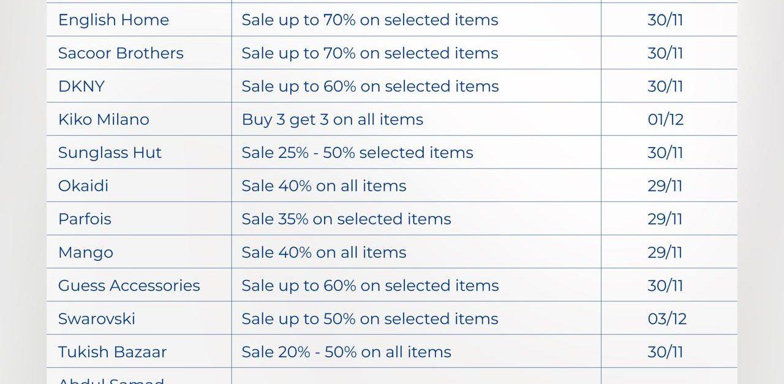Select the Swarovski store name

97,318
